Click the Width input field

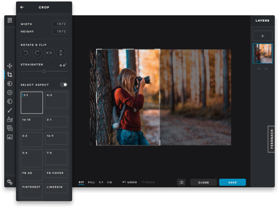point(60,24)
